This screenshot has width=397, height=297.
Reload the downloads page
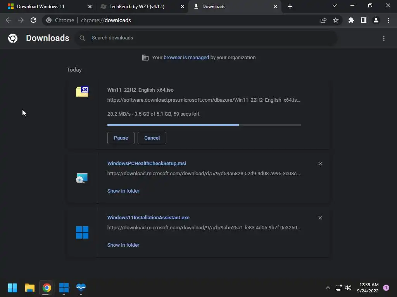33,20
